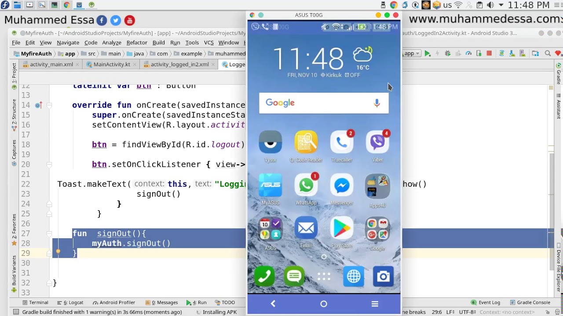
Task: Open Project Structure icon in toolbar
Action: (535, 54)
